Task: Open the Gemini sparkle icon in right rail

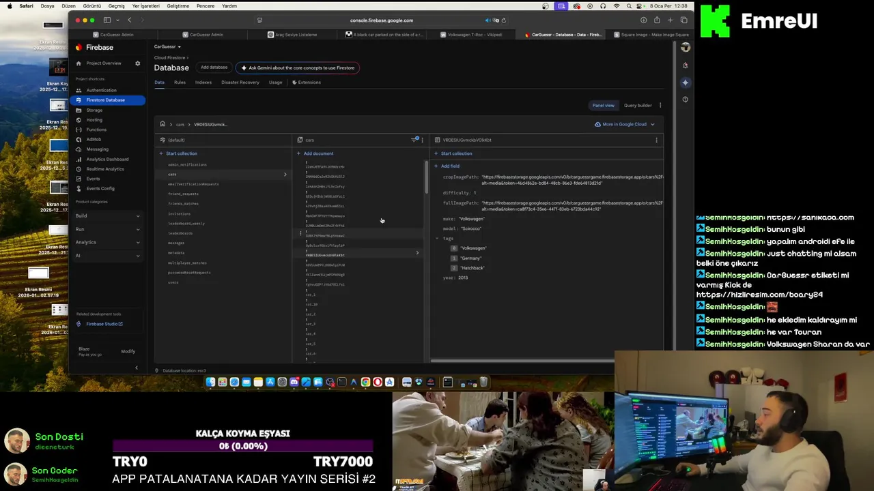Action: 685,83
